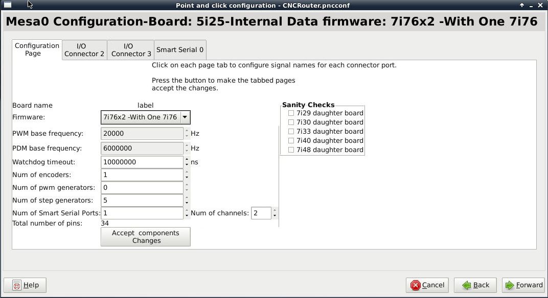Click the red Cancel cross icon

click(x=415, y=285)
